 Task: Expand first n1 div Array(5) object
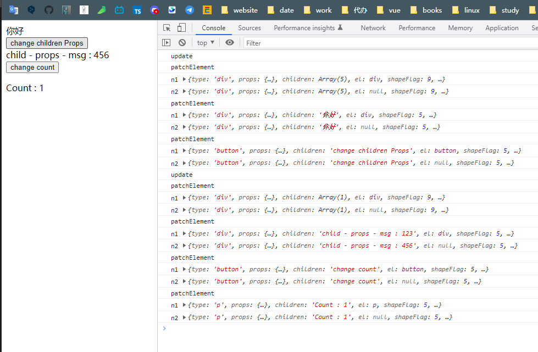click(x=184, y=79)
